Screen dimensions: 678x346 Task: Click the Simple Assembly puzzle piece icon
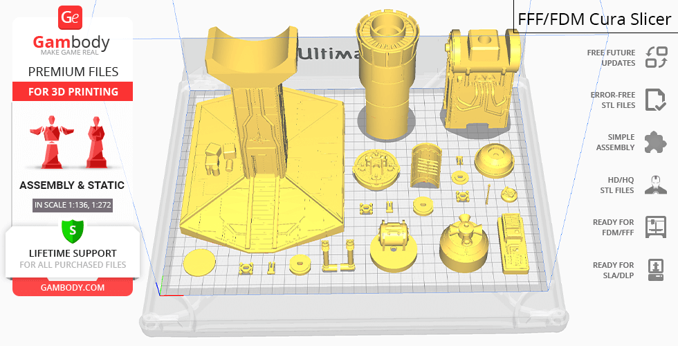654,143
